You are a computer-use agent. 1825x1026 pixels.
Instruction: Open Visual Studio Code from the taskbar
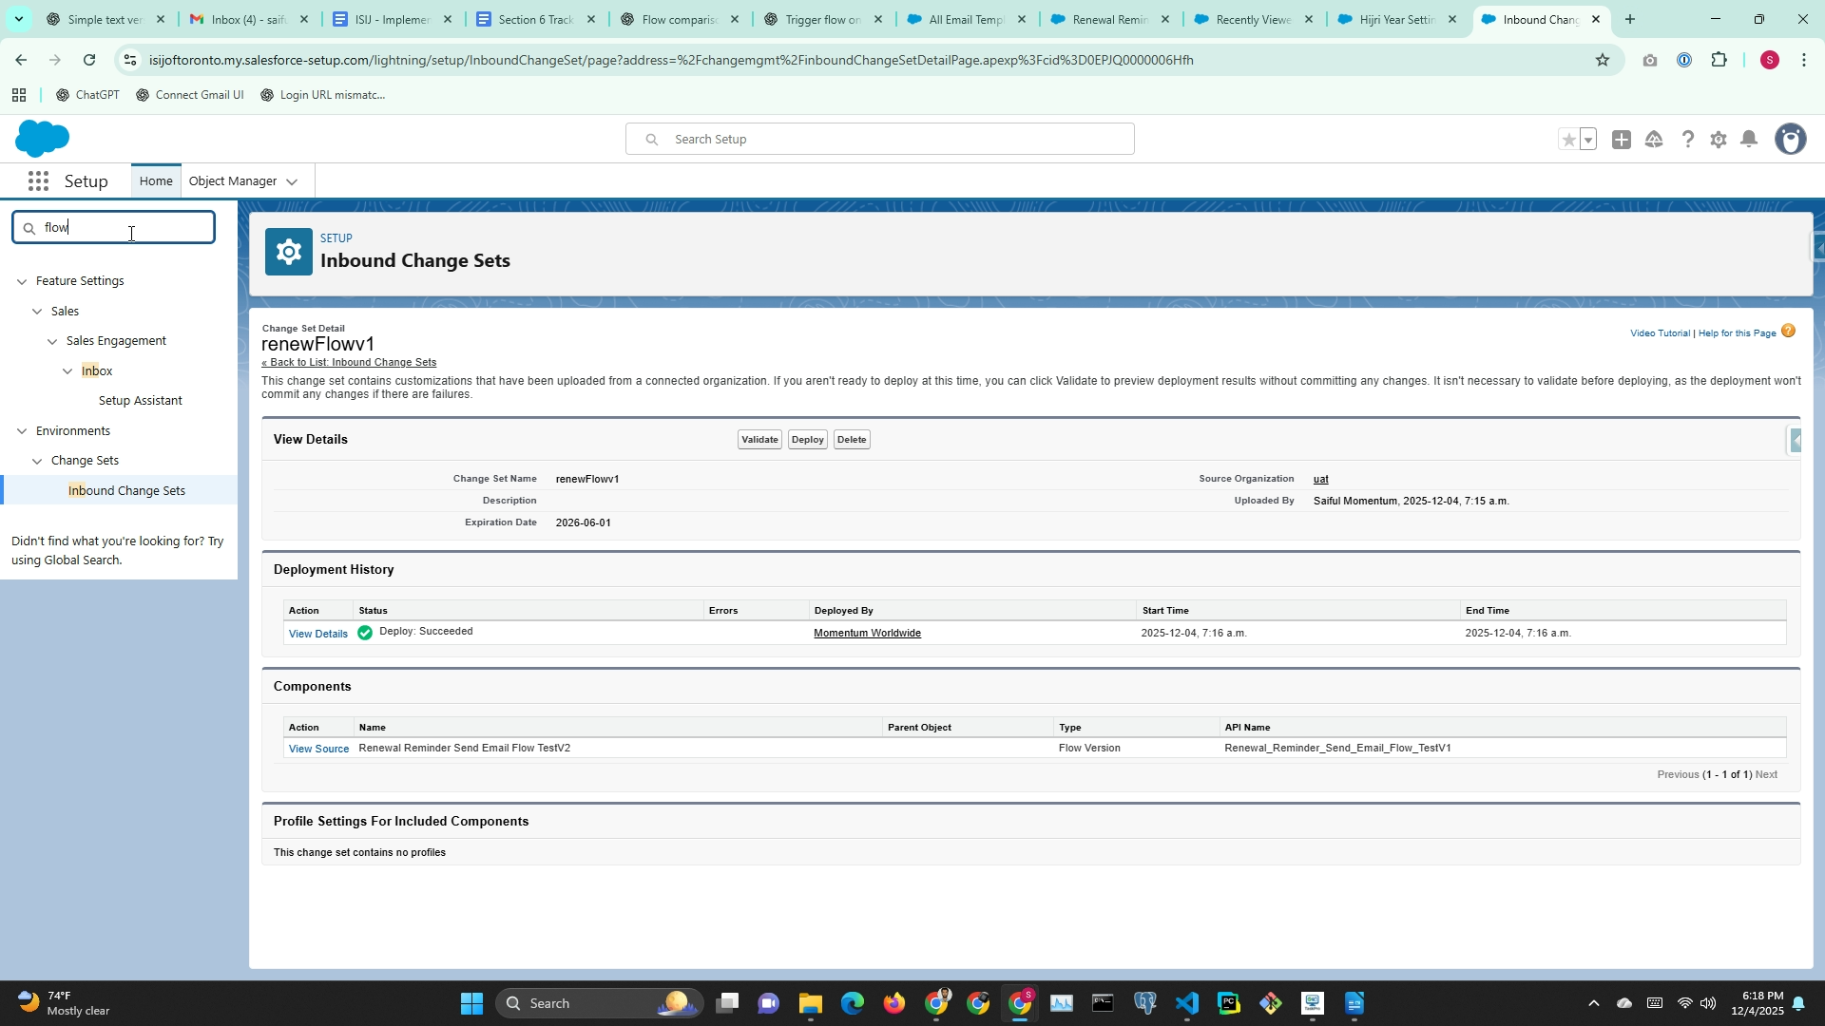(1186, 1003)
